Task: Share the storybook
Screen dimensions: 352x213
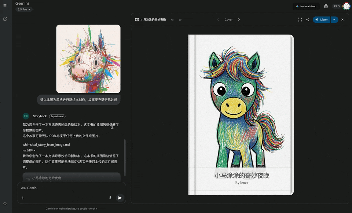Action: click(x=308, y=19)
